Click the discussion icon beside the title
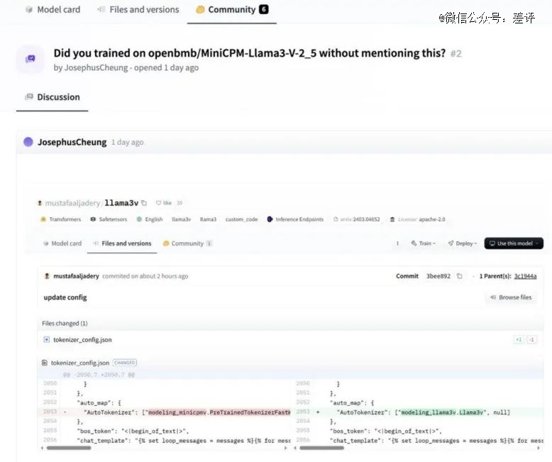The image size is (552, 462). pyautogui.click(x=31, y=58)
